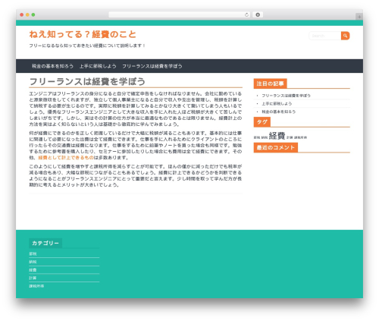Click the article heading フリーランスは経費を学ぼう
The width and height of the screenshot is (379, 321).
[87, 81]
